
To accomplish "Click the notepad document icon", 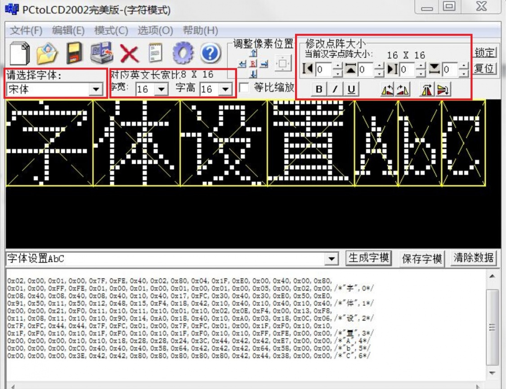I will [156, 54].
